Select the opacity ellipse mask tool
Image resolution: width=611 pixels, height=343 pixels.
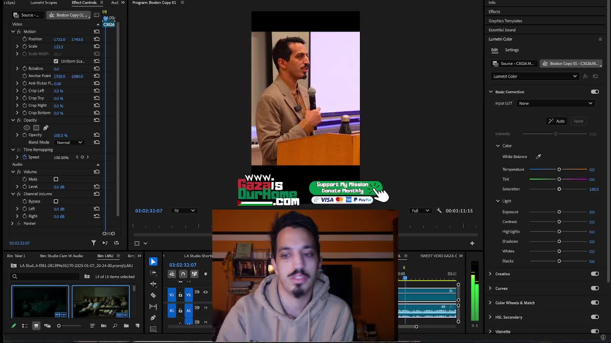point(27,128)
